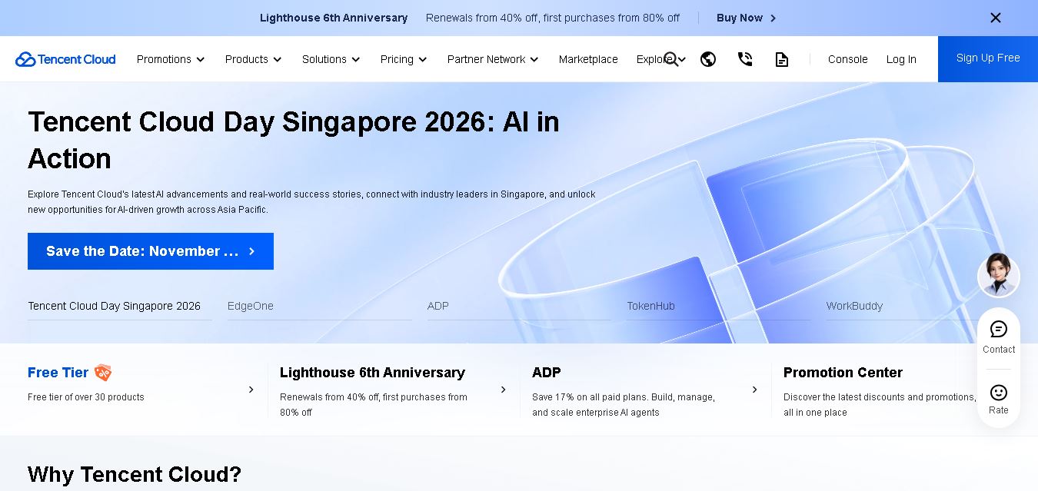Image resolution: width=1038 pixels, height=491 pixels.
Task: Open the search magnifier icon
Action: tap(671, 59)
